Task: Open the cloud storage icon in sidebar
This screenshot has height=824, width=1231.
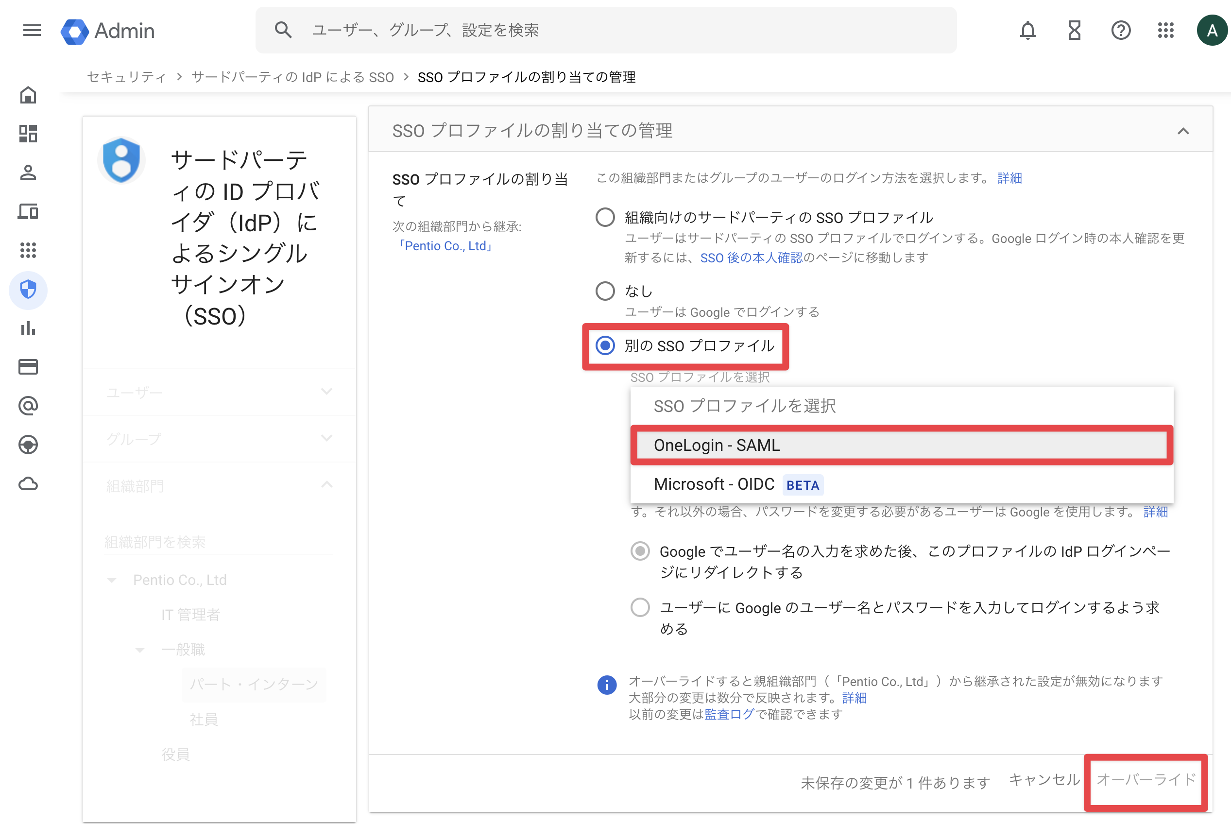Action: [28, 483]
